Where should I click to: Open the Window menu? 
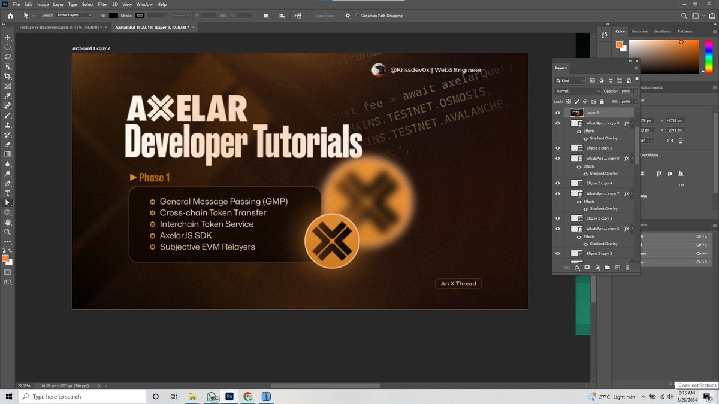(x=144, y=4)
